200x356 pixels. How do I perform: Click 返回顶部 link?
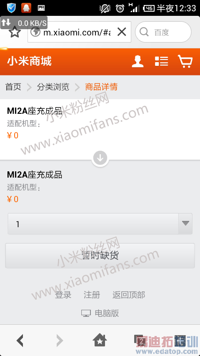129,295
